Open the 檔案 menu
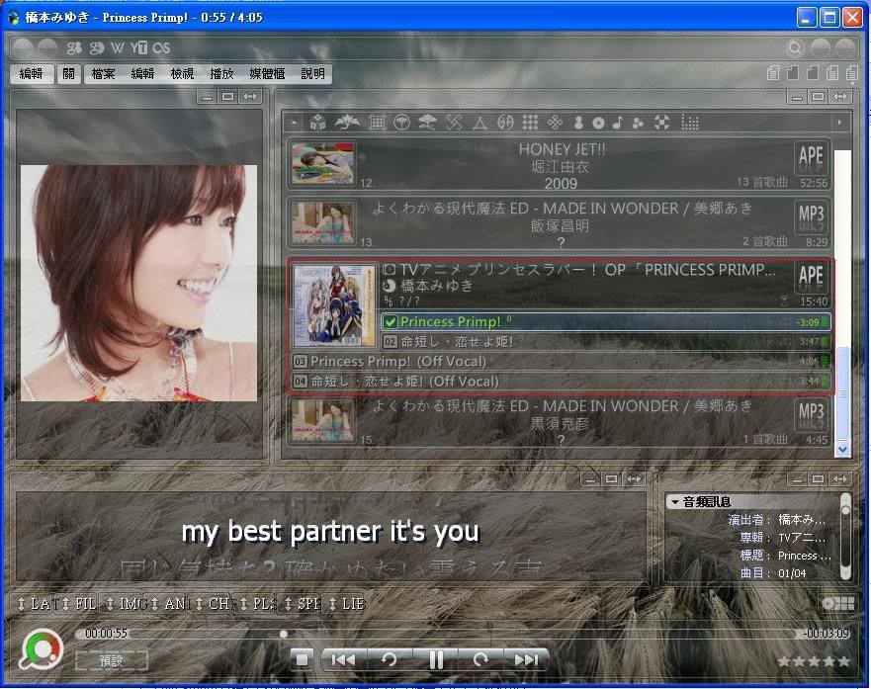The image size is (871, 689). (103, 74)
